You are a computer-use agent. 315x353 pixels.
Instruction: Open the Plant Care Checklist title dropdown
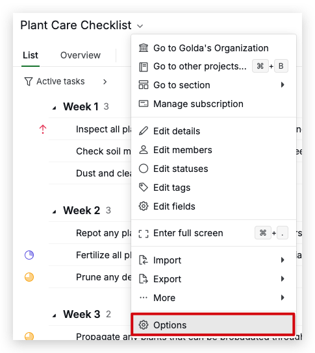click(140, 26)
